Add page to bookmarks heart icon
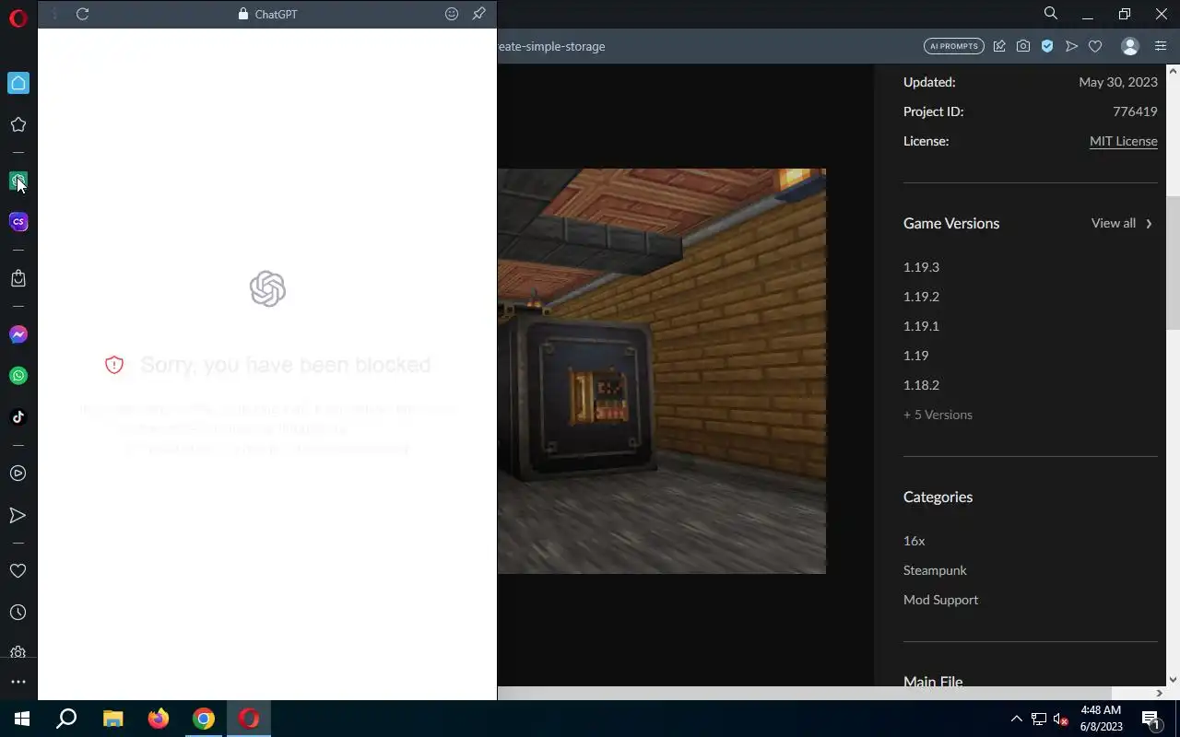 [x=1095, y=46]
